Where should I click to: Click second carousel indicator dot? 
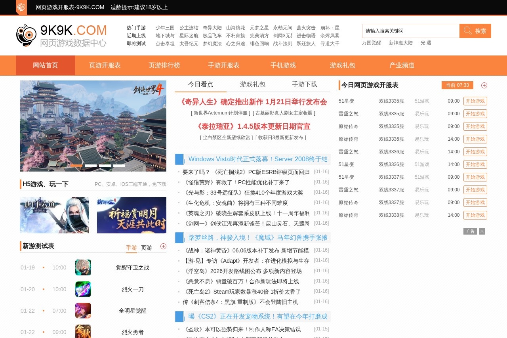(x=91, y=166)
